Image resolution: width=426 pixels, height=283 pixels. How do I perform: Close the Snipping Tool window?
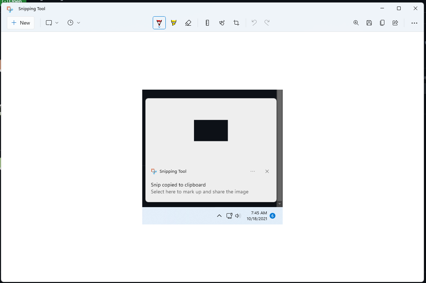pyautogui.click(x=416, y=8)
